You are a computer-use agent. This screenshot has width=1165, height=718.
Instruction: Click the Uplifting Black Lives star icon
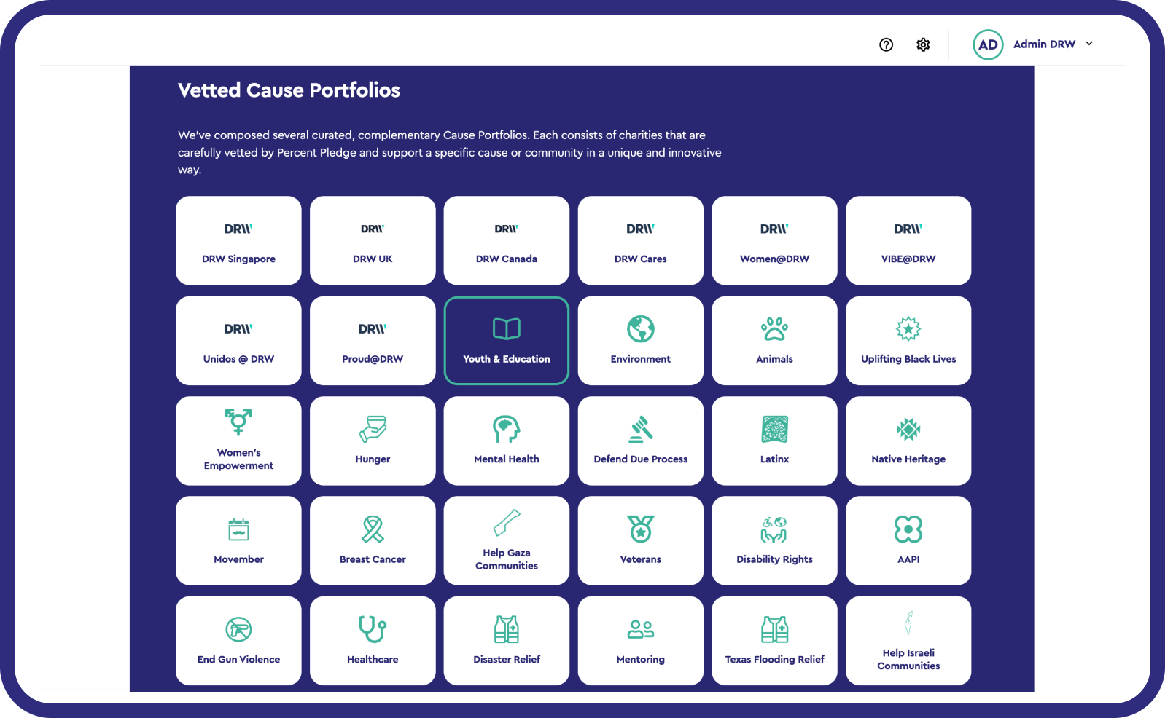coord(908,329)
